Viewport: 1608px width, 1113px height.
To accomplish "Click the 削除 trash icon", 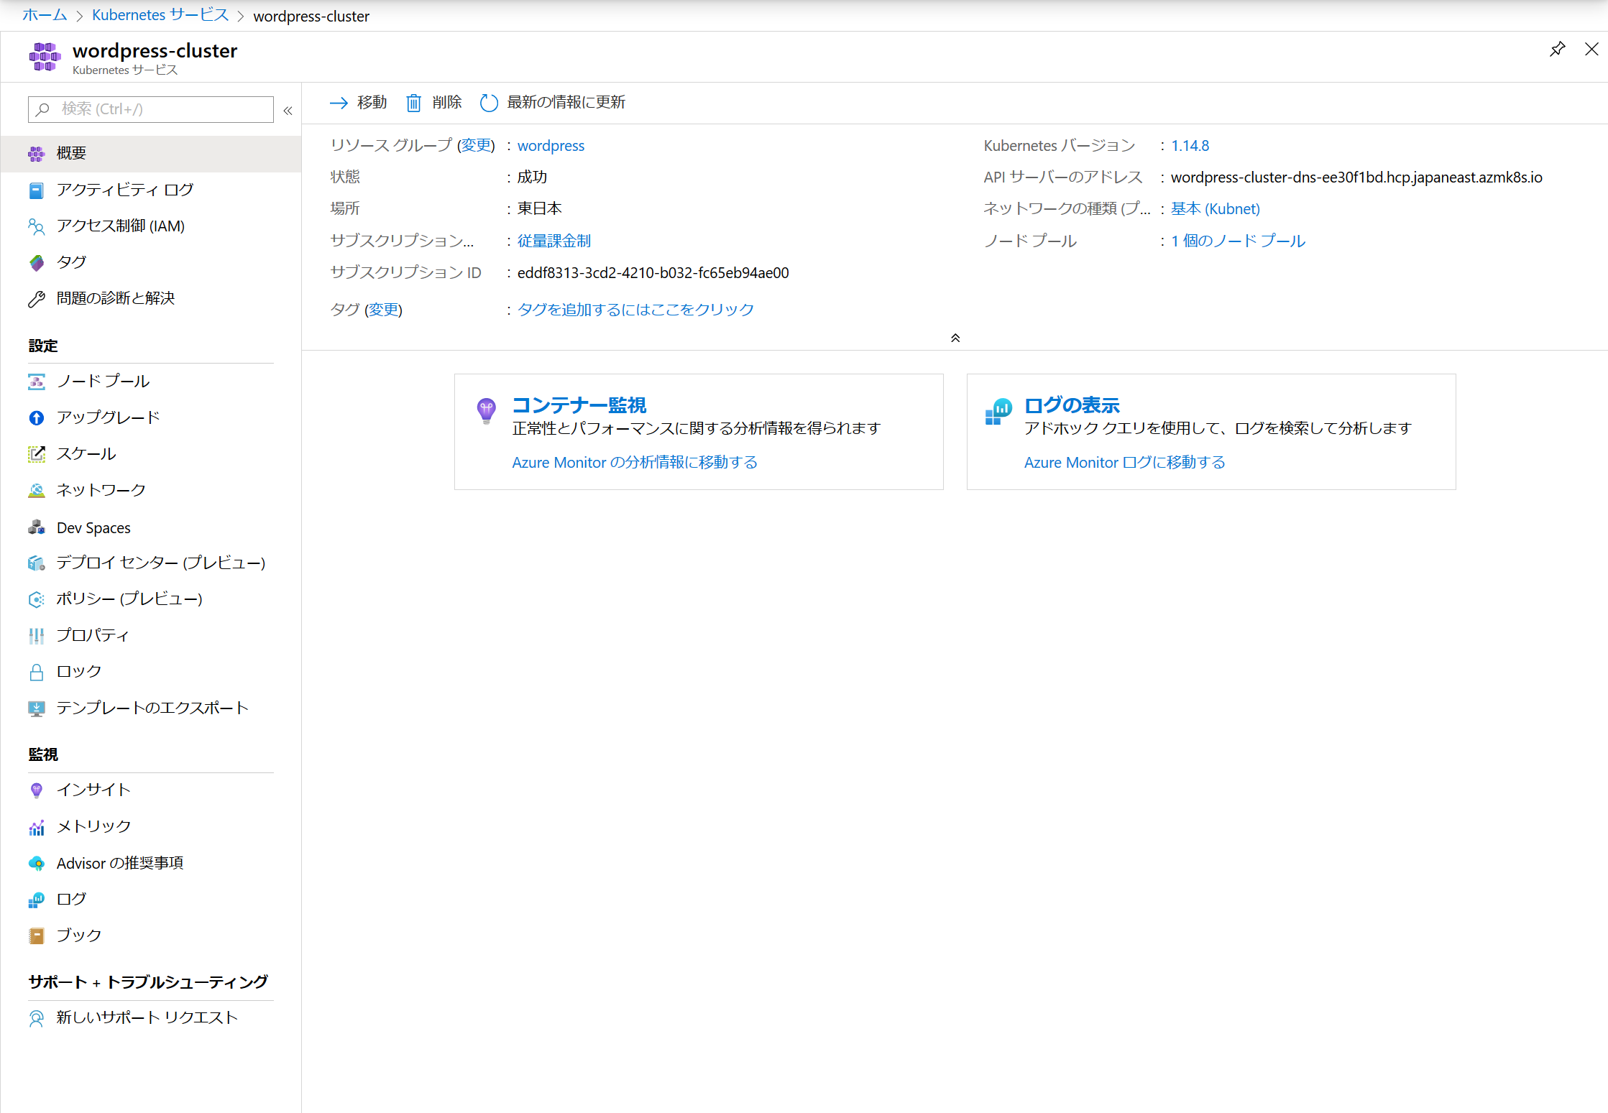I will point(413,103).
